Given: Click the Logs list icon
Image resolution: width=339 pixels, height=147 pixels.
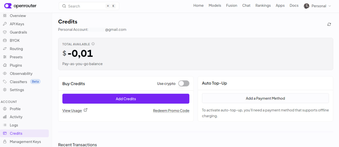Looking at the screenshot, I should 5,125.
